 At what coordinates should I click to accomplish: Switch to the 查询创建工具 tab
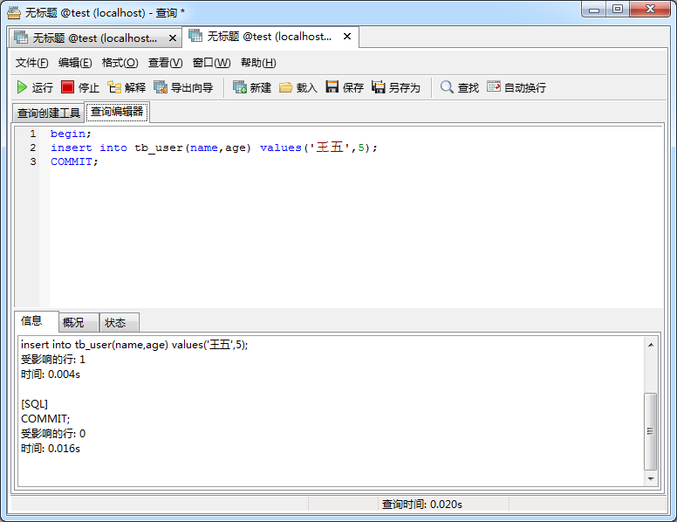coord(48,113)
